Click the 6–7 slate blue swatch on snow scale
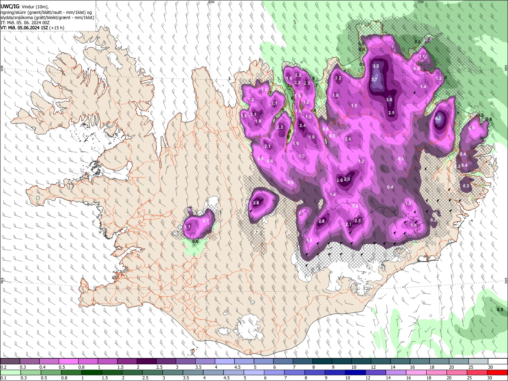Screen dimensions: 508x381 pos(283,361)
